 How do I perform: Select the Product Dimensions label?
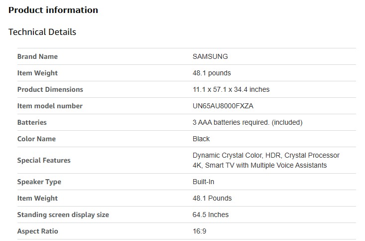(50, 89)
